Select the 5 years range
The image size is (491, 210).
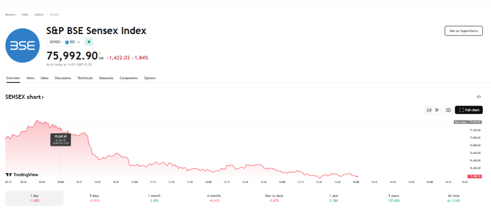click(x=394, y=198)
